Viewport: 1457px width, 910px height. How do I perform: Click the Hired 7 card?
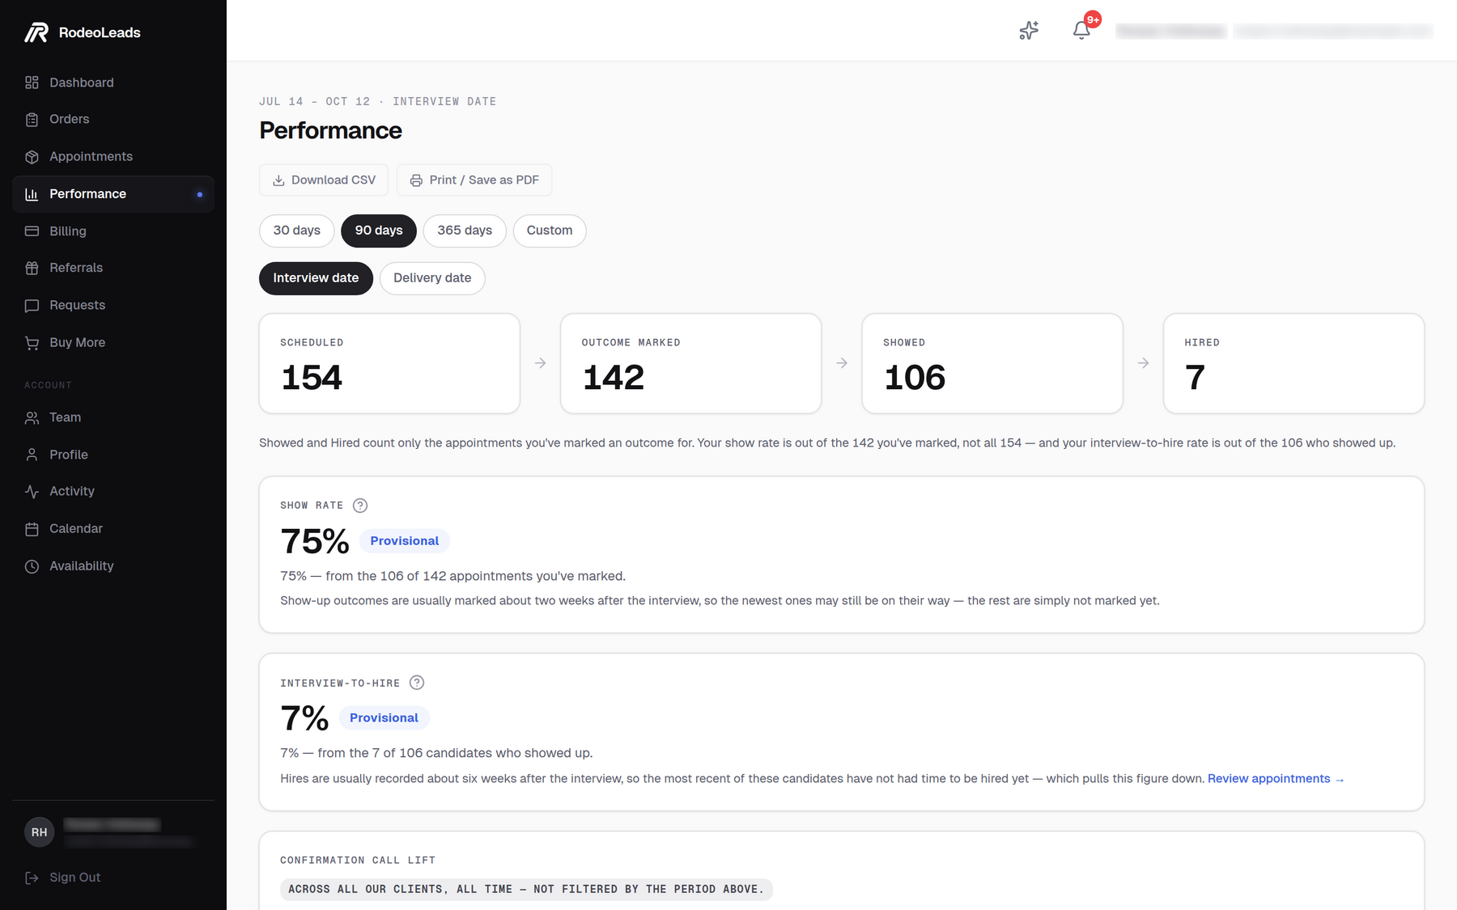click(1293, 364)
